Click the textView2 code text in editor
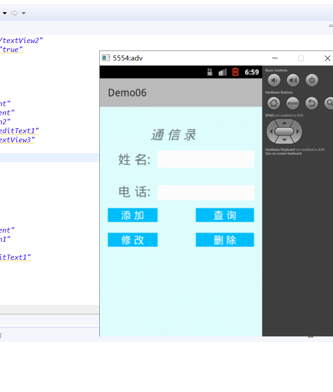The height and width of the screenshot is (392, 333). (x=21, y=41)
